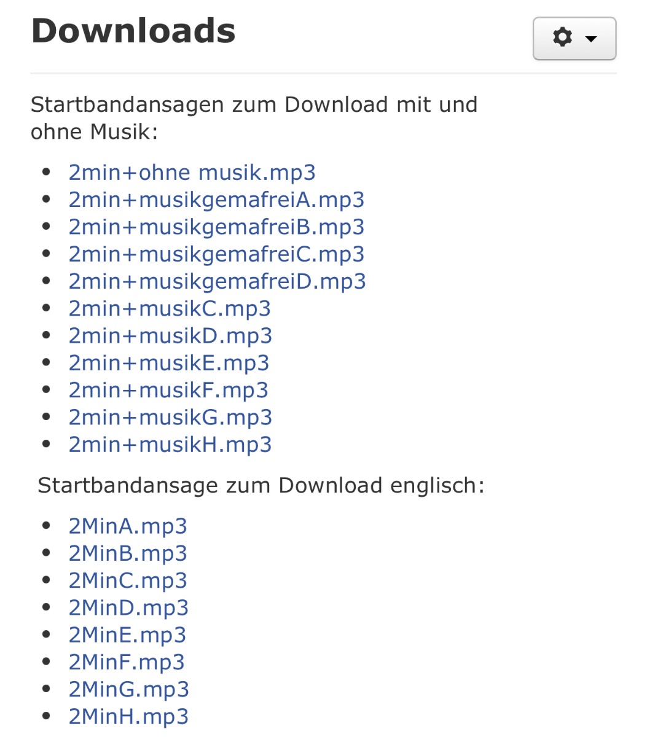Open the 2min+musikC.mp3 file link

coord(170,308)
